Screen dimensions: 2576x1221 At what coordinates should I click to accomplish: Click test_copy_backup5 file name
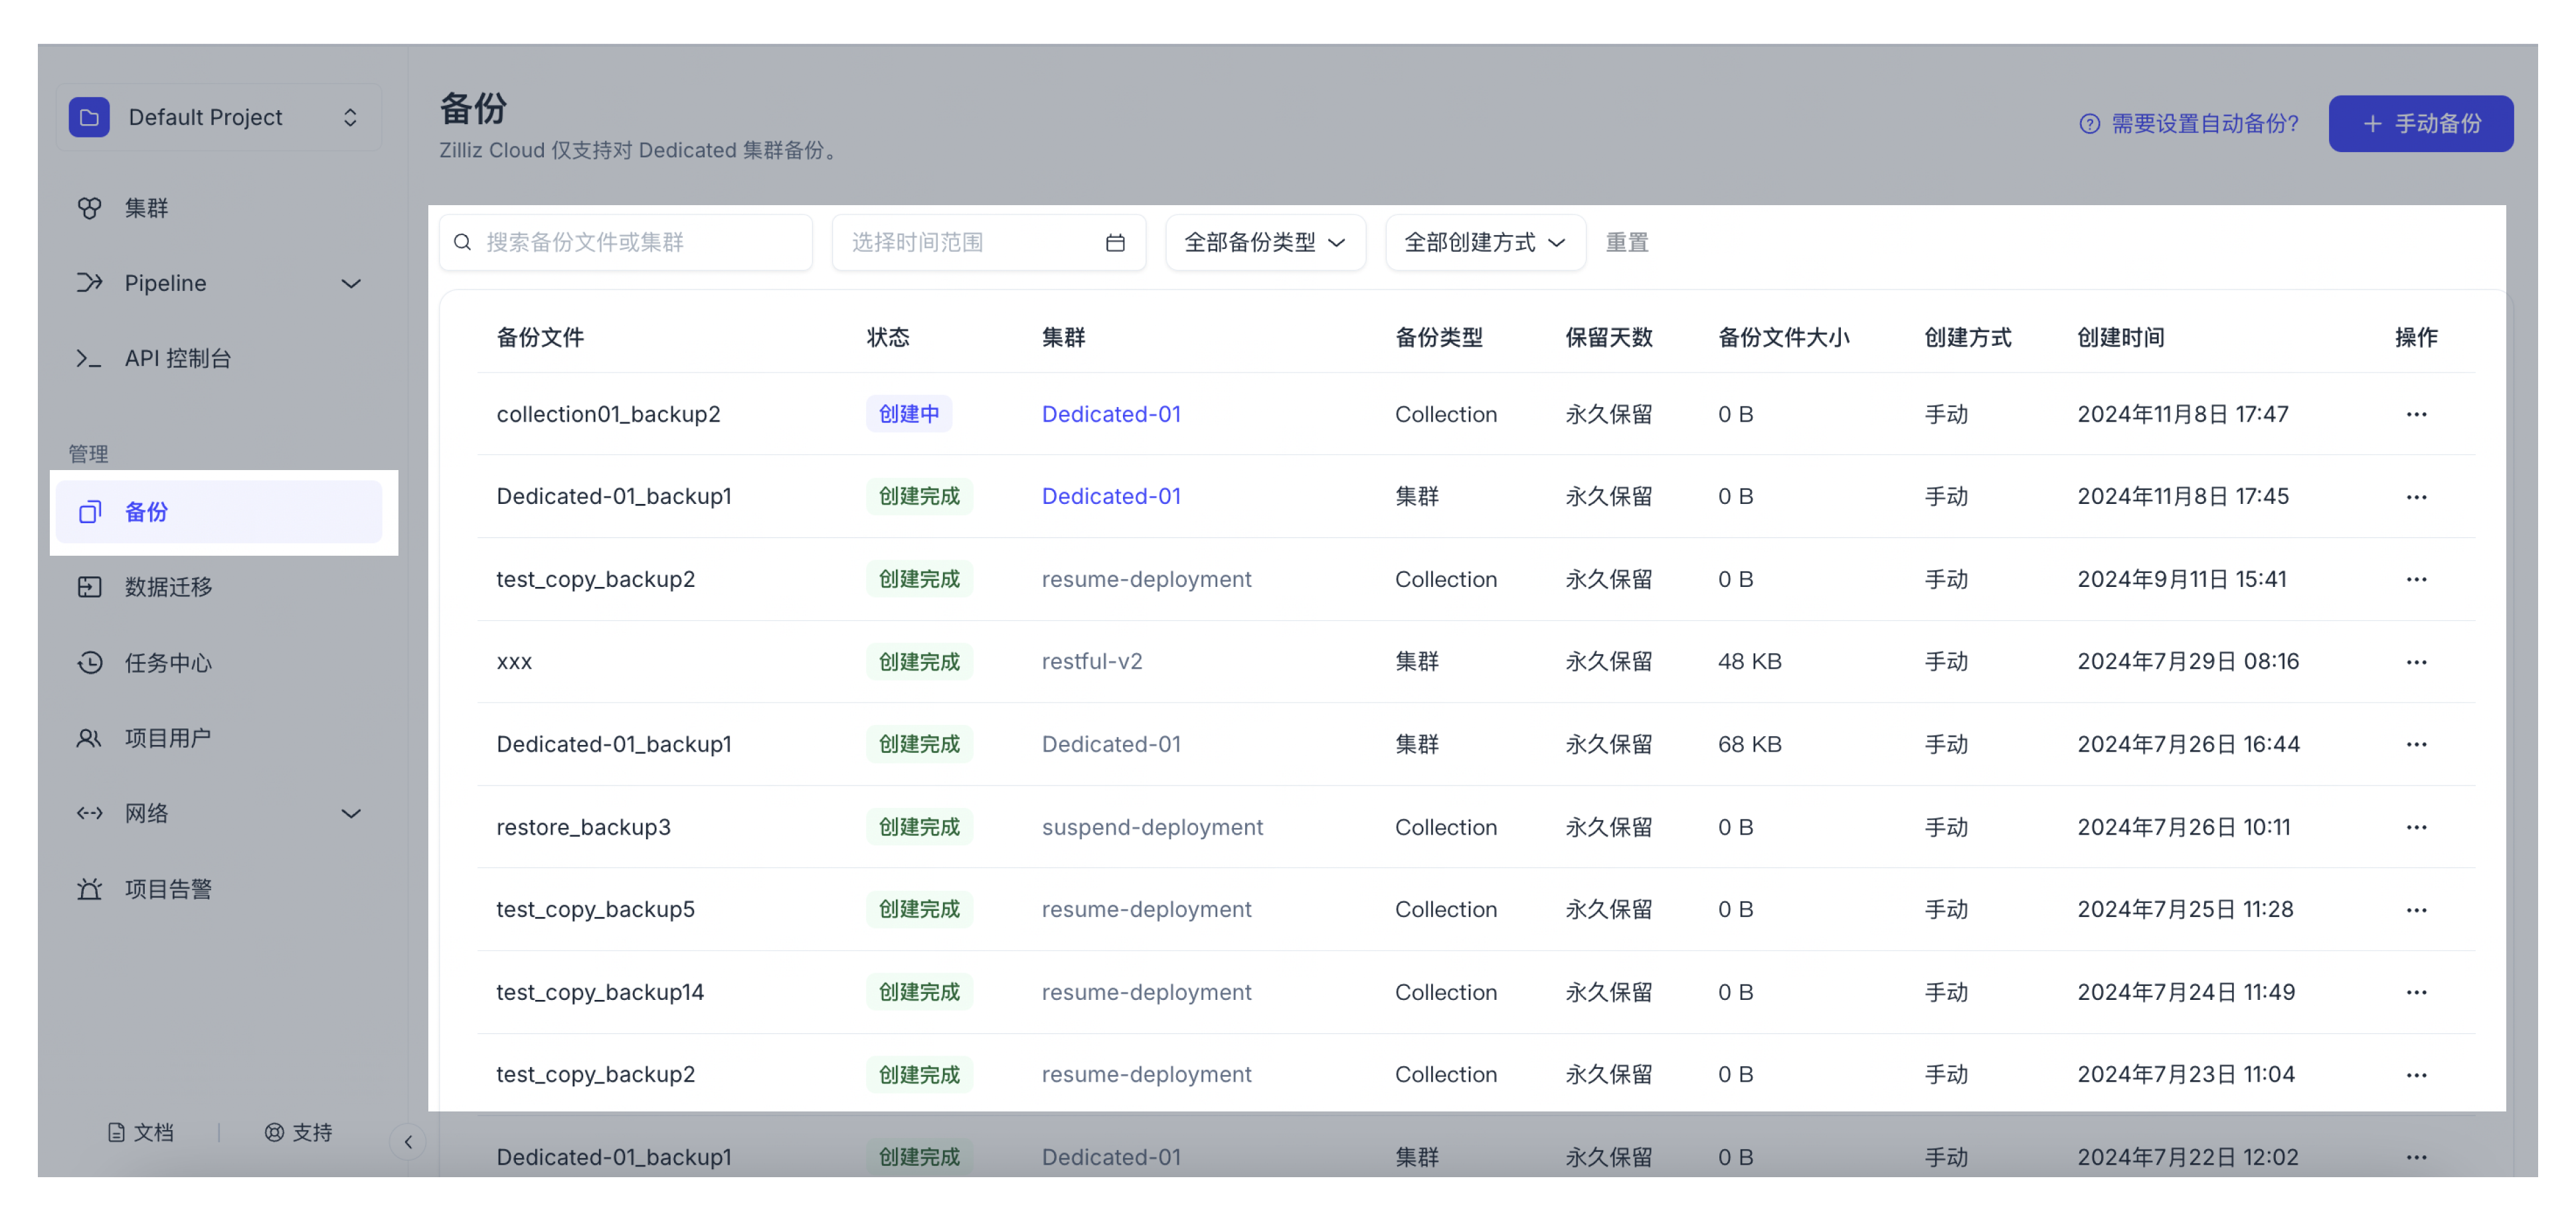coord(595,910)
